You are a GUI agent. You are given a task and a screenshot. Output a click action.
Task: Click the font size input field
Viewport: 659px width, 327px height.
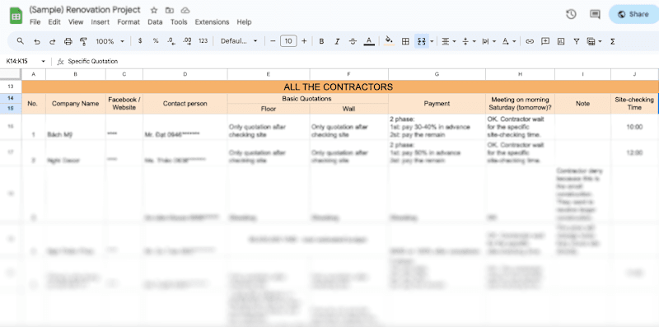coord(287,41)
